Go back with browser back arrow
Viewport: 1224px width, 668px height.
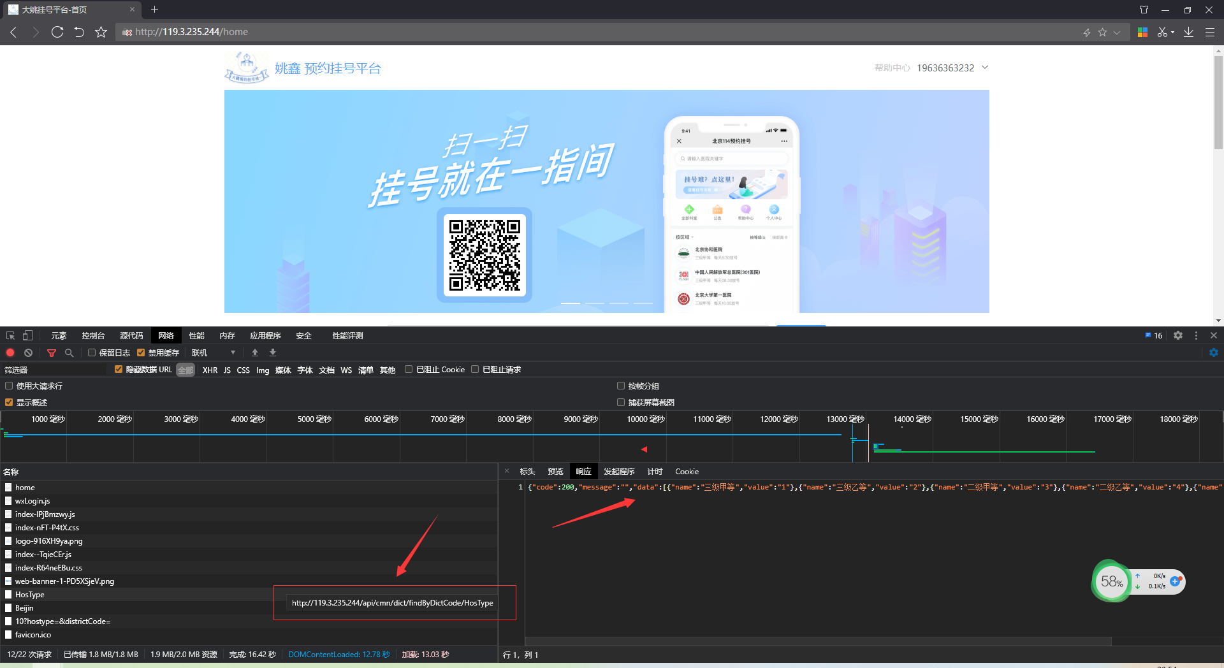(13, 32)
